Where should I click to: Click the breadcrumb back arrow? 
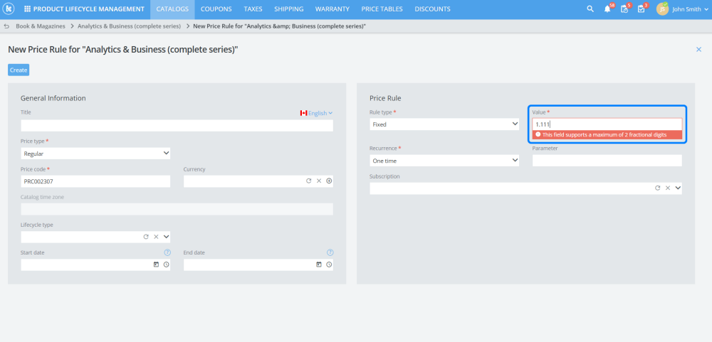point(6,26)
